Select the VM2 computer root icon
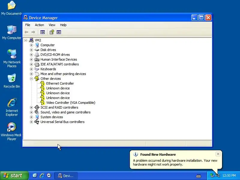240x180 pixels. [31, 40]
